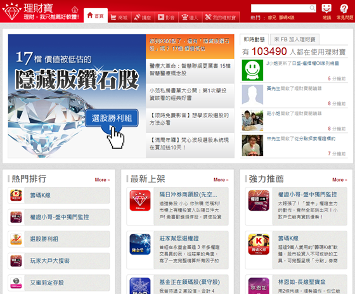Click More link in 熱門排行
This screenshot has width=355, height=294.
102,180
